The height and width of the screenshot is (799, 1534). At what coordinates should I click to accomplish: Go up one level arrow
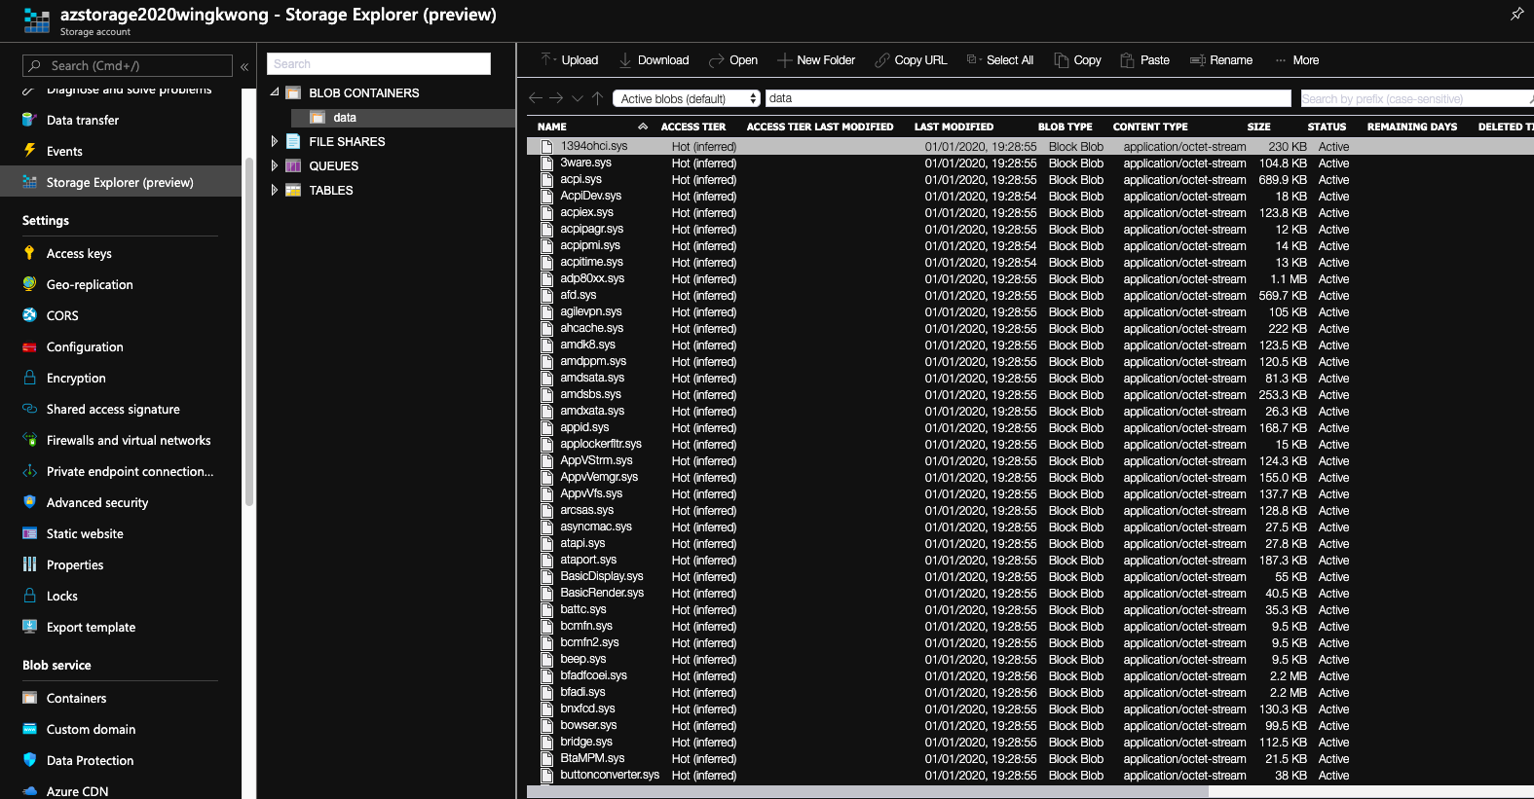point(598,98)
